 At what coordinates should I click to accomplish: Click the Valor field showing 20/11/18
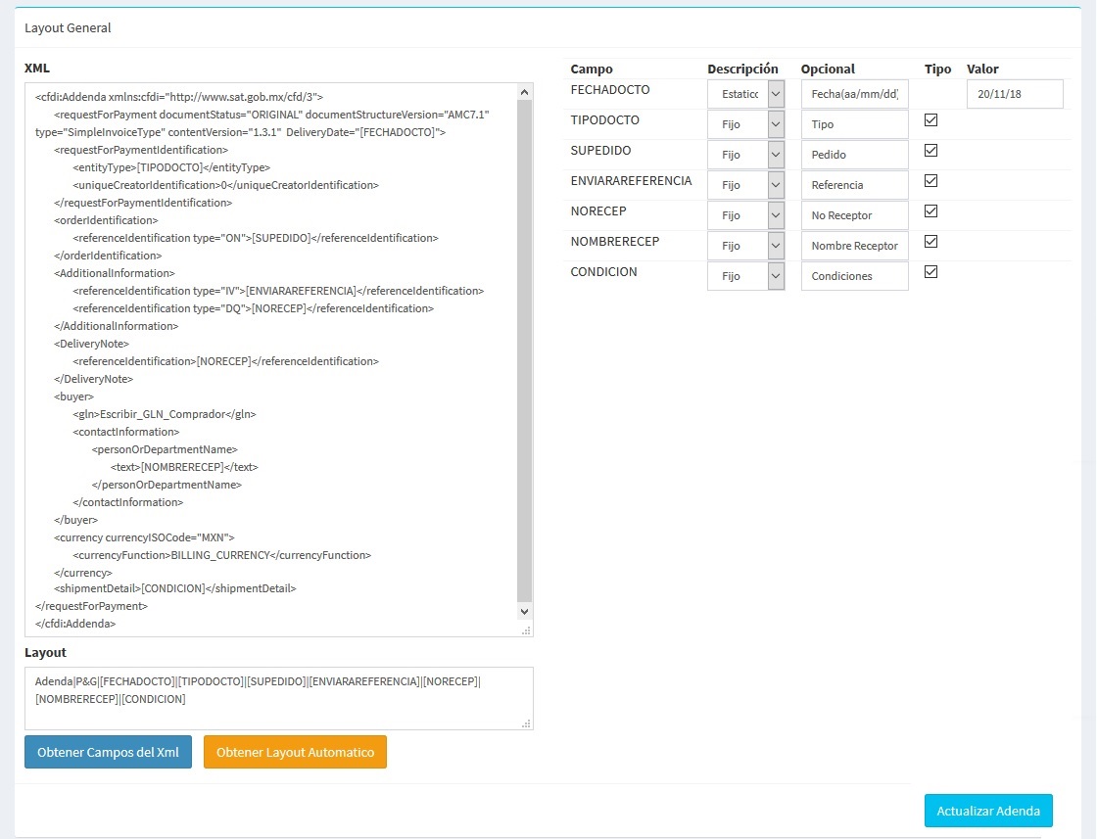click(x=1014, y=94)
